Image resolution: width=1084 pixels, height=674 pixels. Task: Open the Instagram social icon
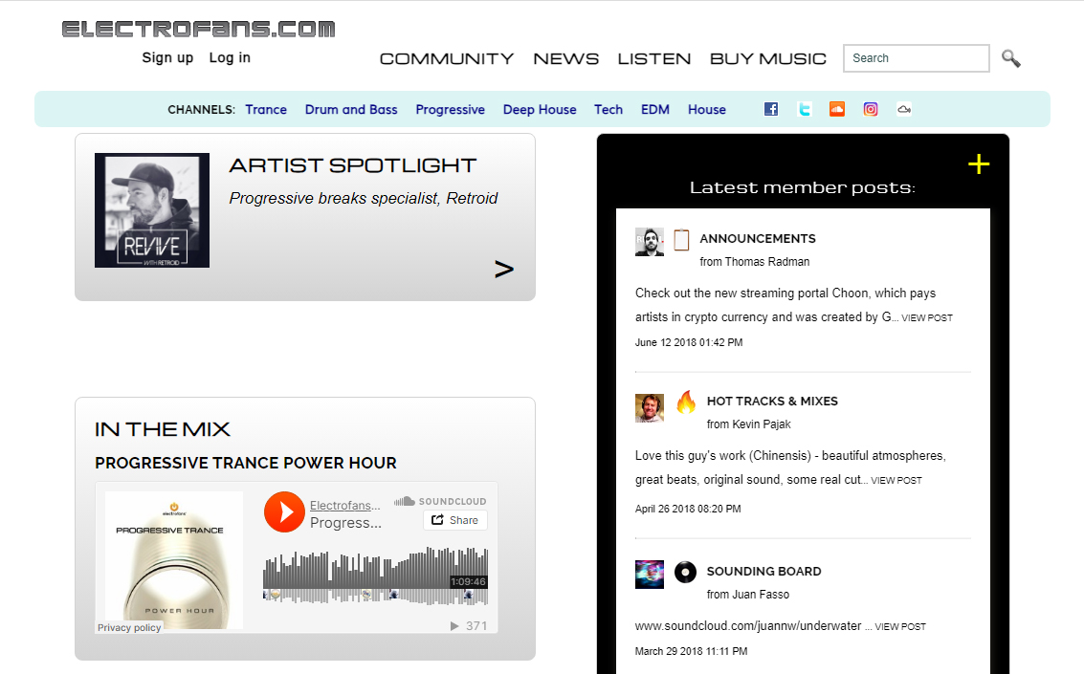coord(871,109)
